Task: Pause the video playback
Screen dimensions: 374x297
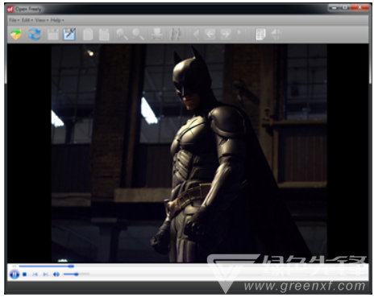Action: click(15, 274)
